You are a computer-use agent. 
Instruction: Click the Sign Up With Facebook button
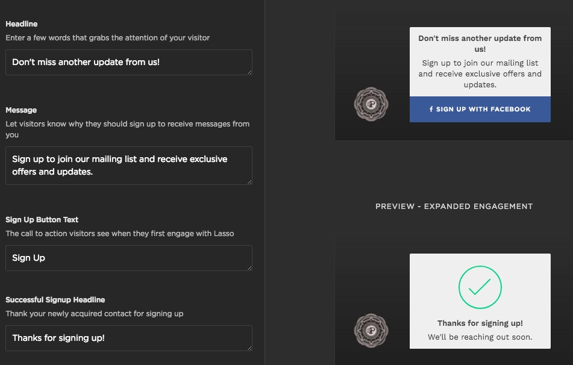coord(480,109)
